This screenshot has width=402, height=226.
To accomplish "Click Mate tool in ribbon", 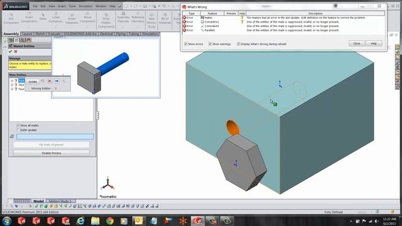I will [43, 17].
